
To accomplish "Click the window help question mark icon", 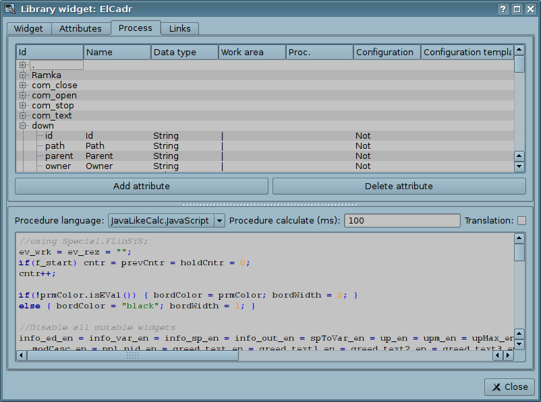I will 503,9.
